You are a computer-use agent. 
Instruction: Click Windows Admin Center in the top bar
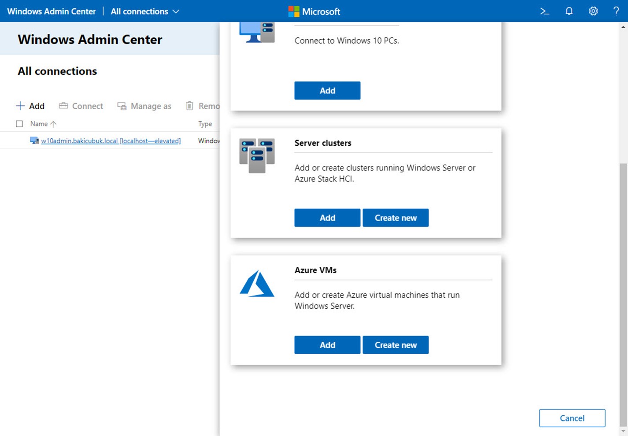(52, 11)
